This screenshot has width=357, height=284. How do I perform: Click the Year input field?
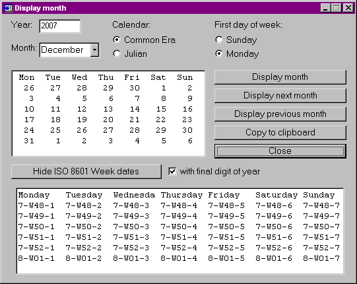(60, 26)
